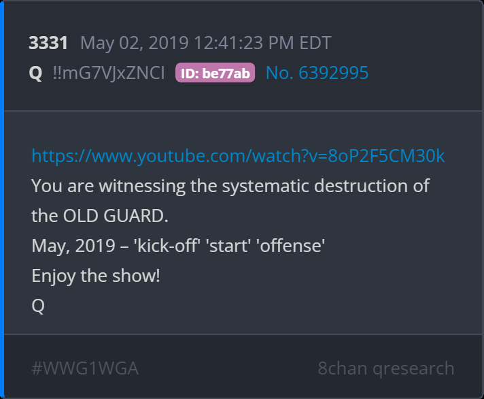Open the YouTube watch link
Screen dimensions: 484x399
(x=238, y=156)
